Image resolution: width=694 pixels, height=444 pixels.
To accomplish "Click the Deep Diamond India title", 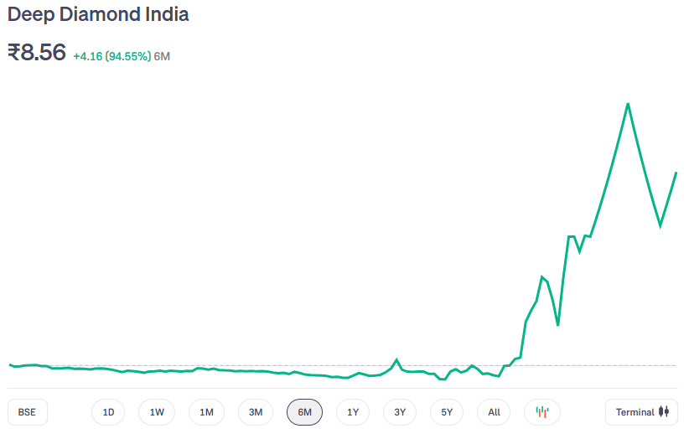I will 98,15.
